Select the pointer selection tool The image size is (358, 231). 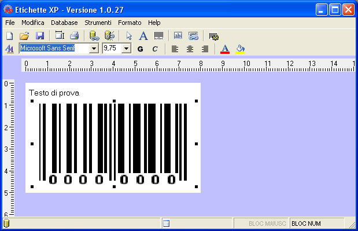[x=129, y=36]
